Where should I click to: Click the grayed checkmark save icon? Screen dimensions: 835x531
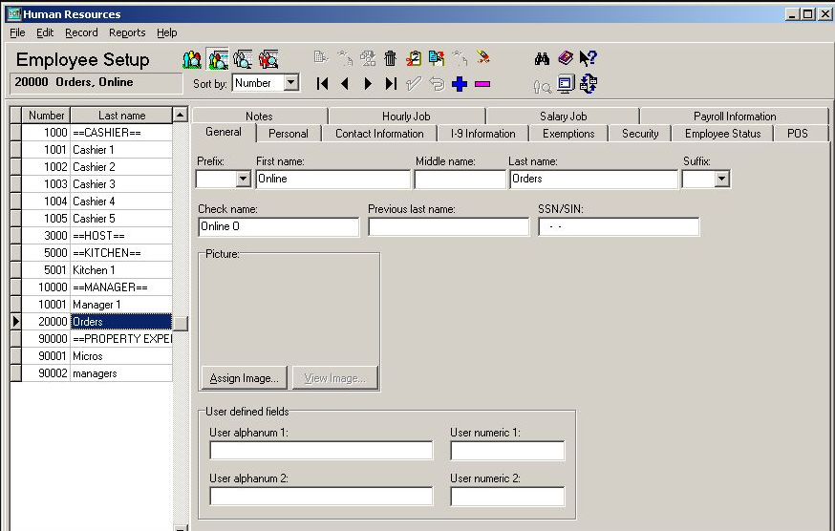pyautogui.click(x=414, y=84)
